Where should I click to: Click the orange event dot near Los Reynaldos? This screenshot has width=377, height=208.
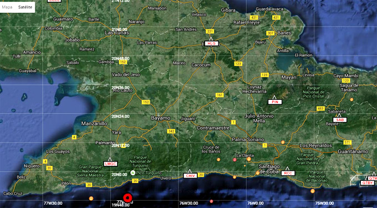pos(283,143)
